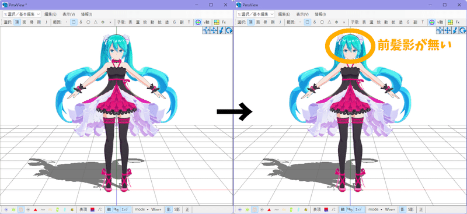Click 正 button in left bottom toolbar
Viewport: 467px width, 214px height.
tap(187, 209)
